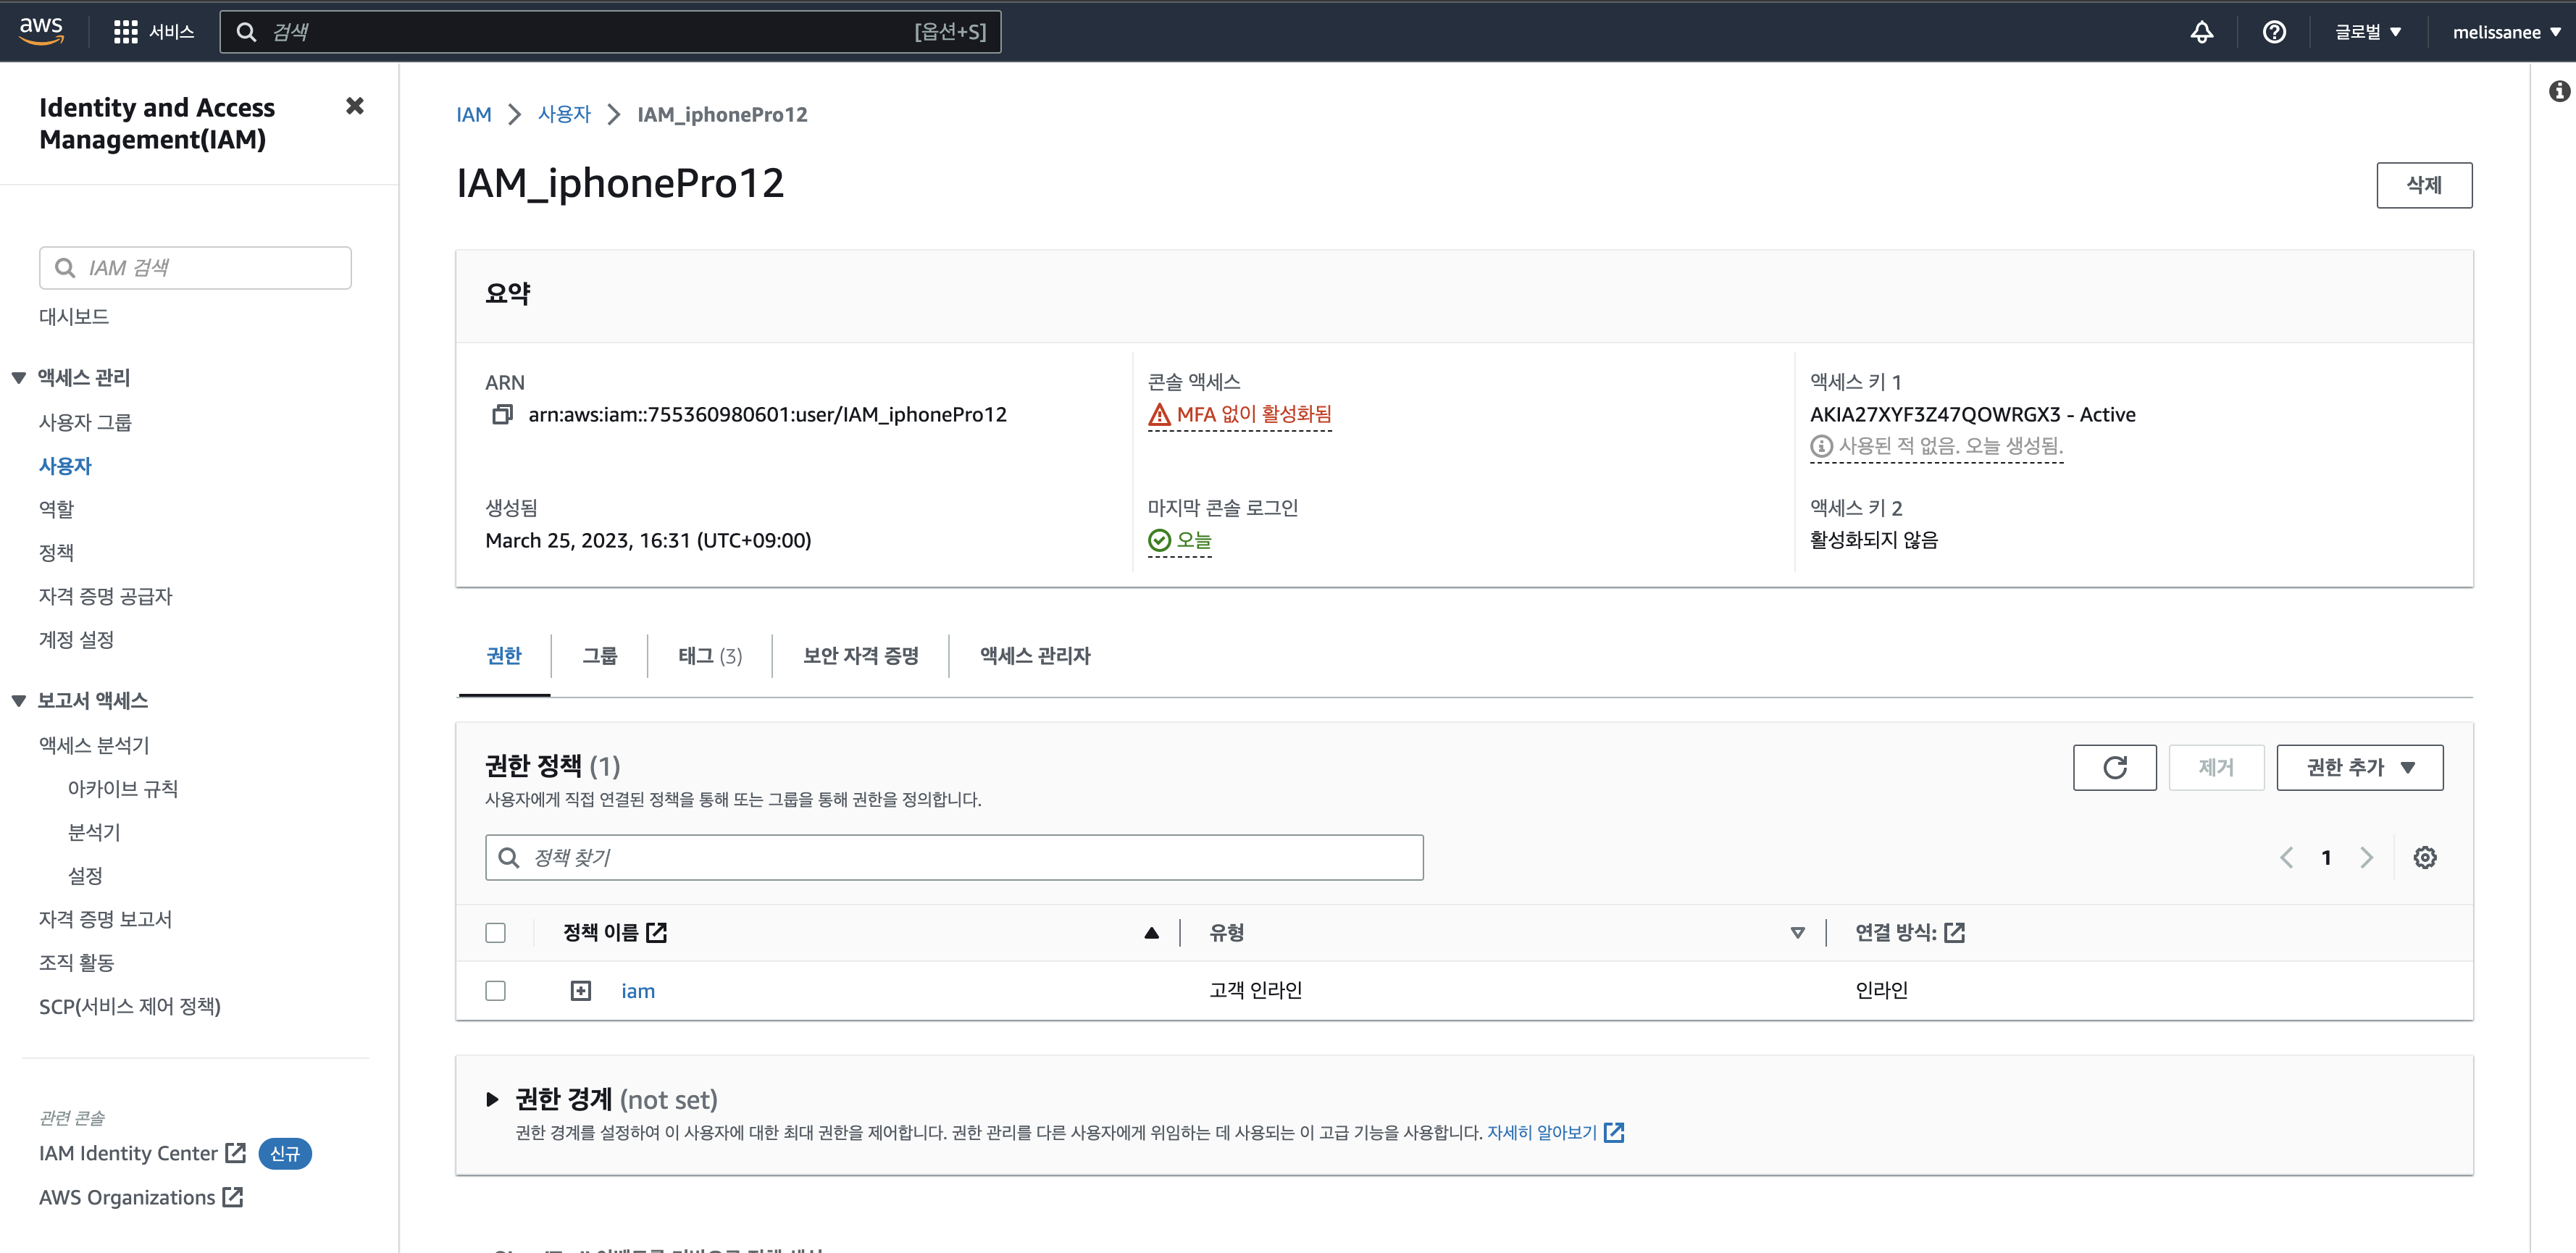Open roles in sidebar
The height and width of the screenshot is (1253, 2576).
56,509
